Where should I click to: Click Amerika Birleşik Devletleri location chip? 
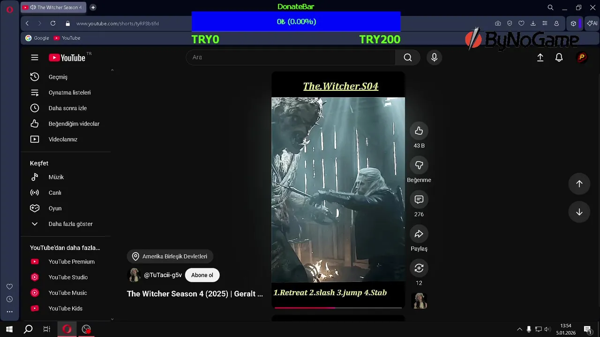click(x=170, y=256)
